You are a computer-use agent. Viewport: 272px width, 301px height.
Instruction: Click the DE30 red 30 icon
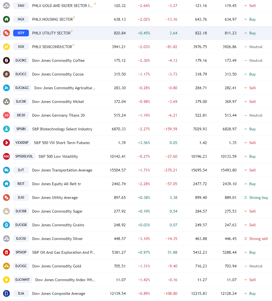6,115
